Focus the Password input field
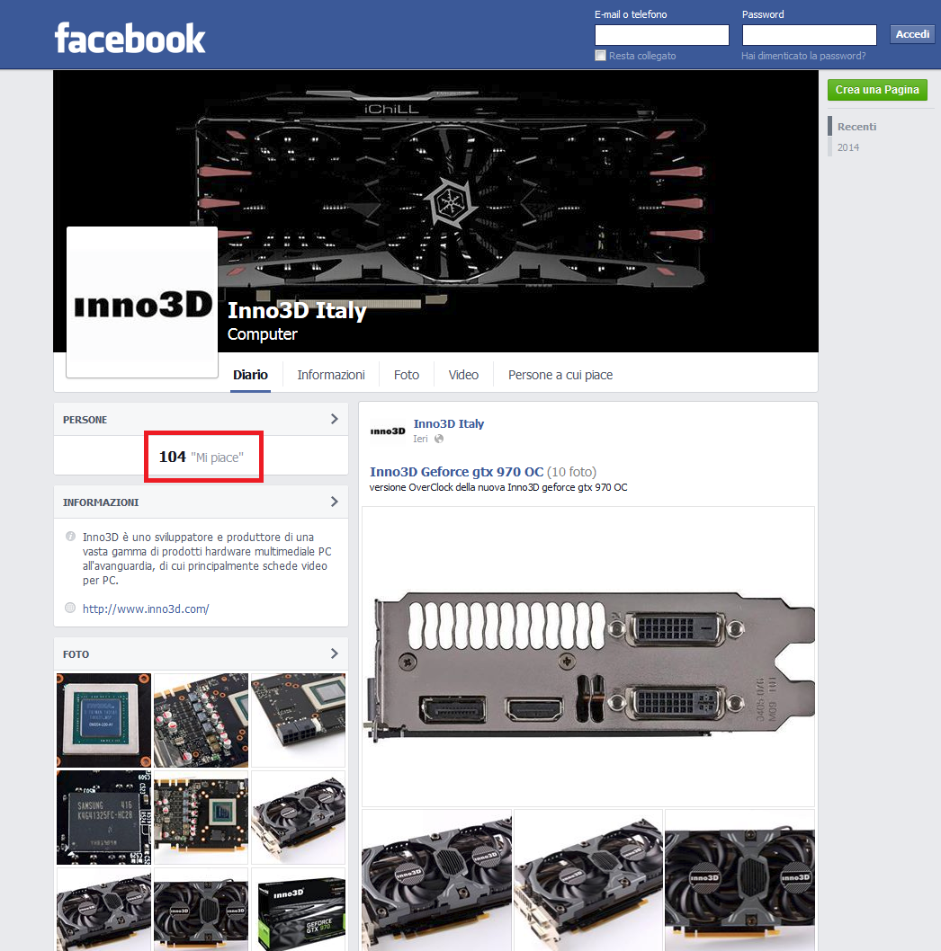The image size is (941, 951). (x=810, y=35)
